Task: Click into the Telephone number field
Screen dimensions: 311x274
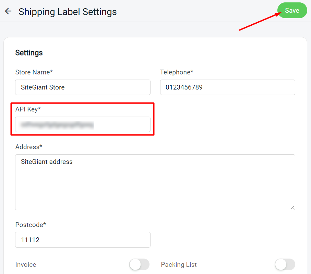Action: tap(227, 87)
